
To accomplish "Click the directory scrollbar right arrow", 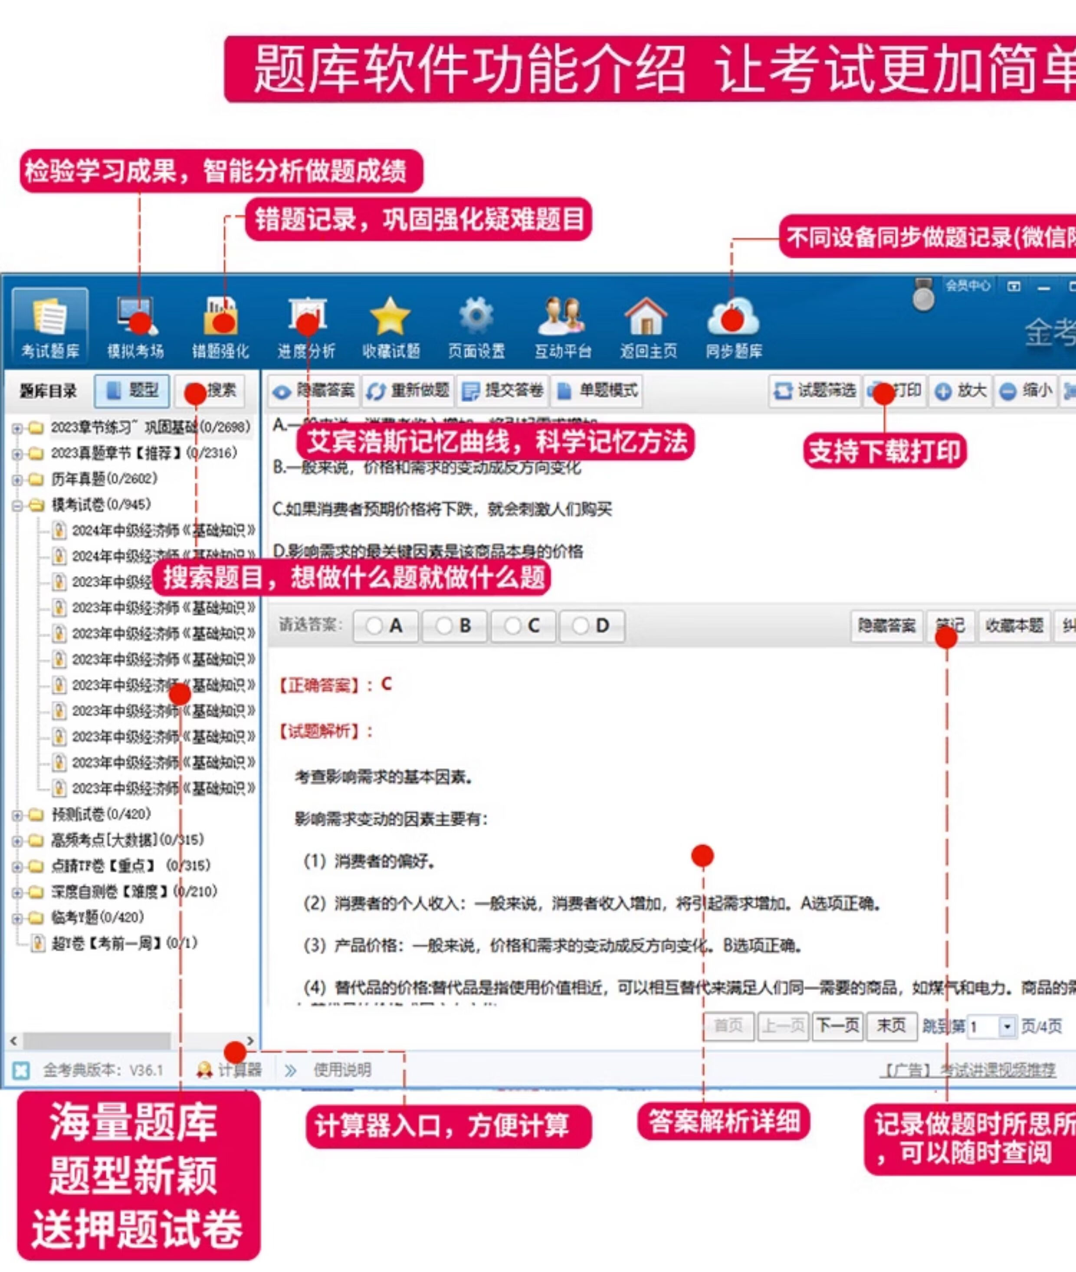I will [x=250, y=1042].
